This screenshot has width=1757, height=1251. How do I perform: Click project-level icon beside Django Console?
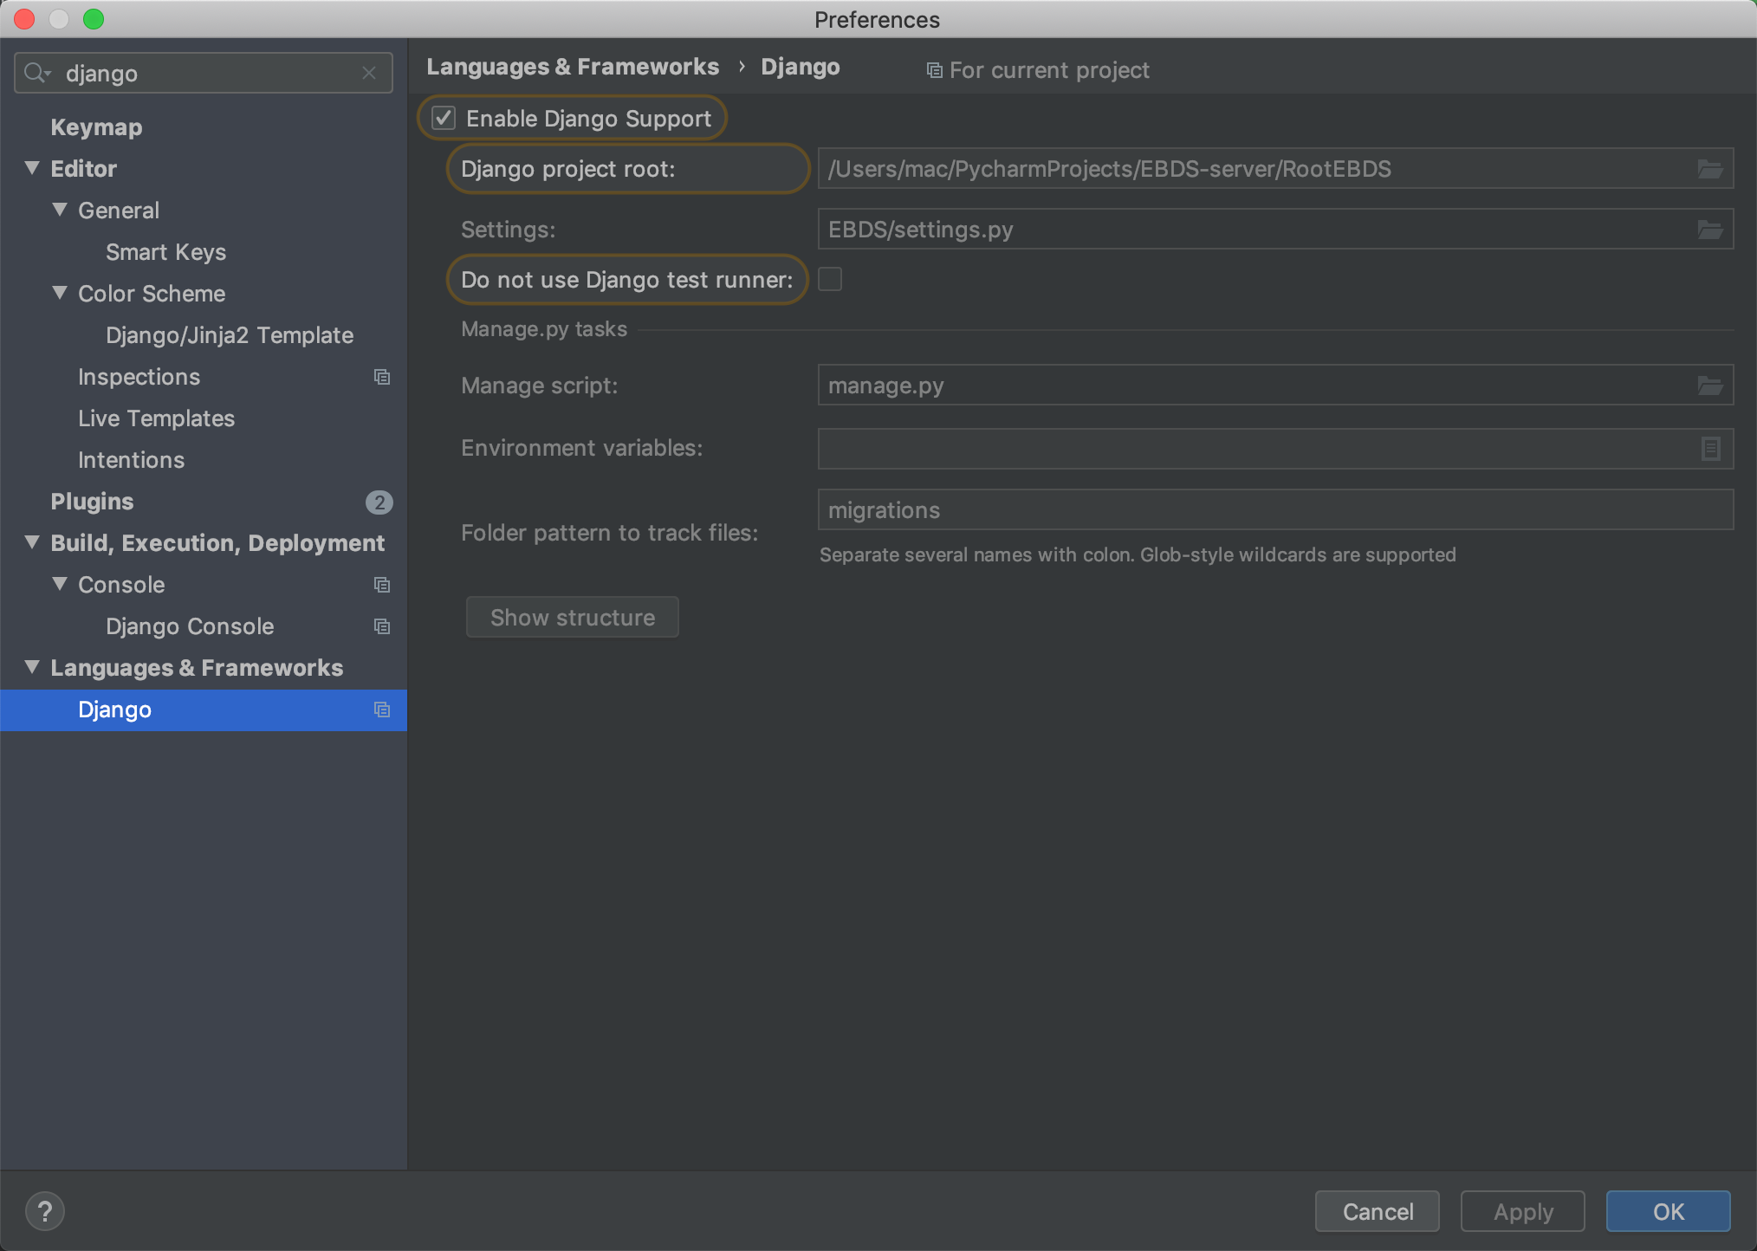click(x=381, y=626)
